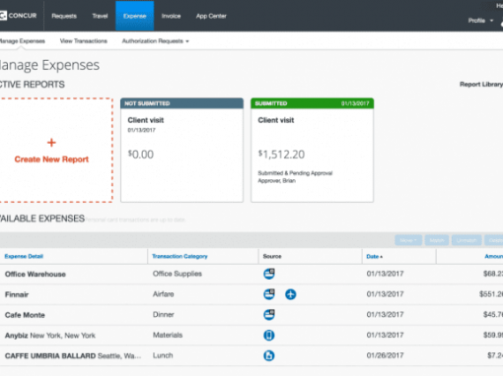503x376 pixels.
Task: Click the Unmatch button
Action: pos(467,240)
